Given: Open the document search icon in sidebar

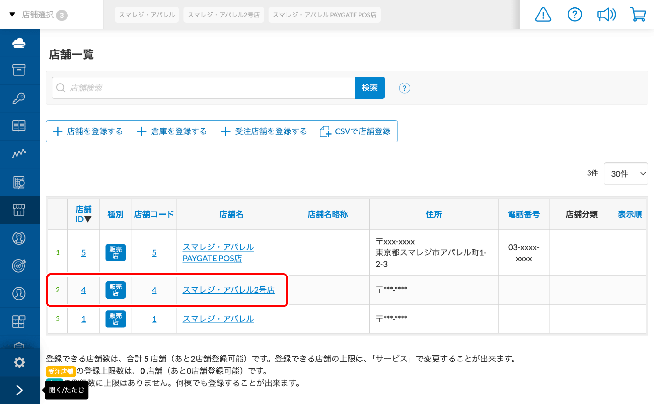Looking at the screenshot, I should pyautogui.click(x=19, y=182).
